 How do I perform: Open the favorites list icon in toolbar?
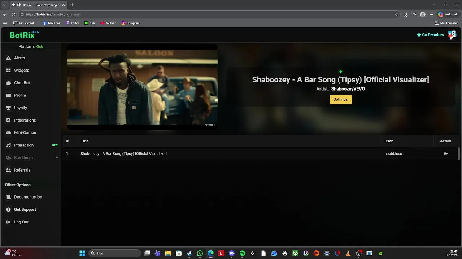[414, 14]
